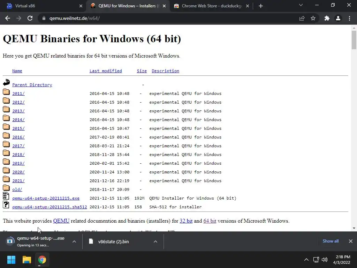The height and width of the screenshot is (268, 357).
Task: Expand options for v86state (2).bin download
Action: point(155,241)
